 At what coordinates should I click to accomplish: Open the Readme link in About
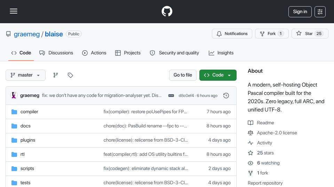pos(265,123)
